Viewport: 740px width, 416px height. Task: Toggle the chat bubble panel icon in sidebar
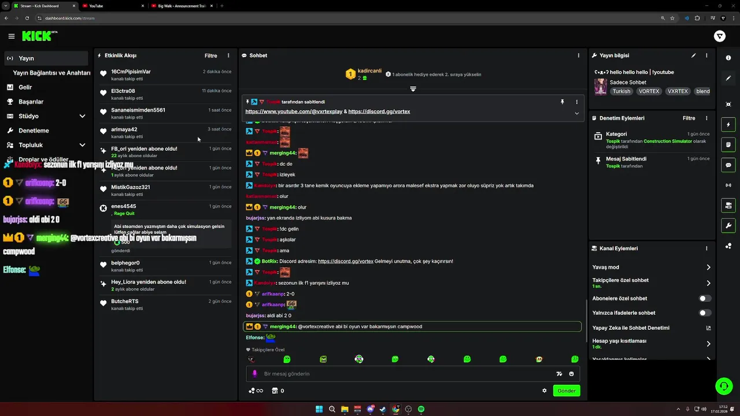coord(728,165)
